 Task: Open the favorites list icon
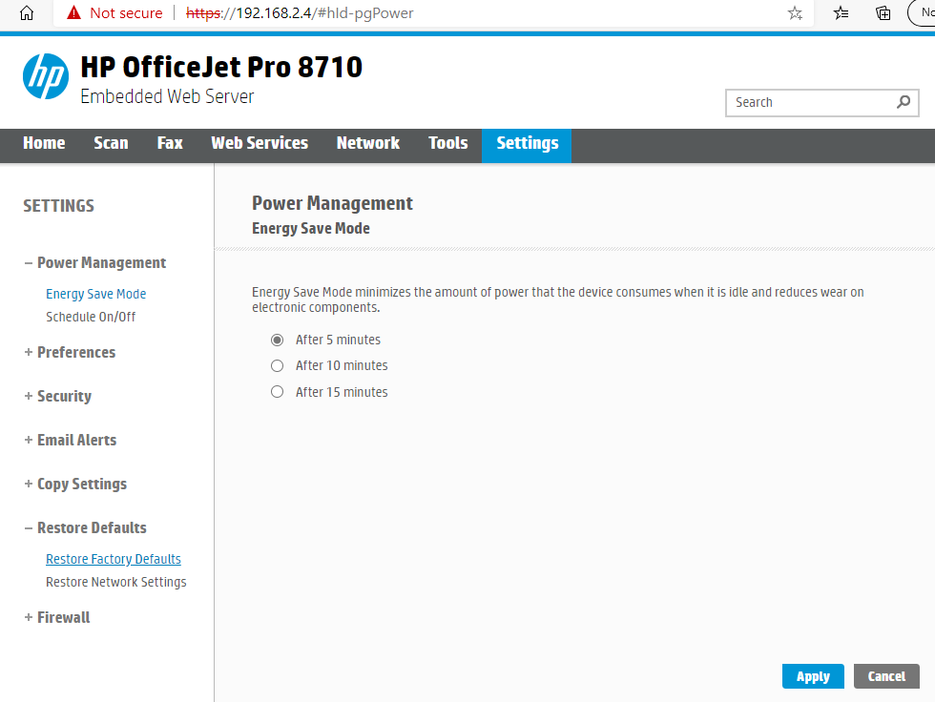840,13
